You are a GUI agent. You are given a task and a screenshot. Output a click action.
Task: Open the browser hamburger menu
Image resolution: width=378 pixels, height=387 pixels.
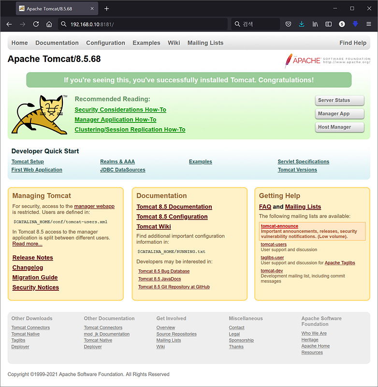(x=369, y=24)
